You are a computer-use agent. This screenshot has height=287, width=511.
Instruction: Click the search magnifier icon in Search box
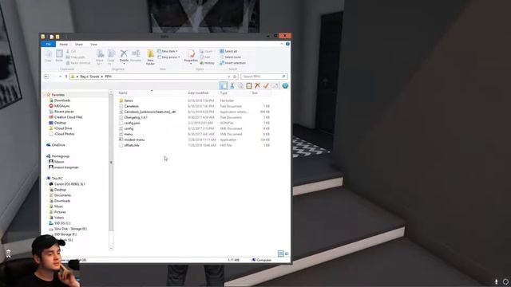click(283, 77)
